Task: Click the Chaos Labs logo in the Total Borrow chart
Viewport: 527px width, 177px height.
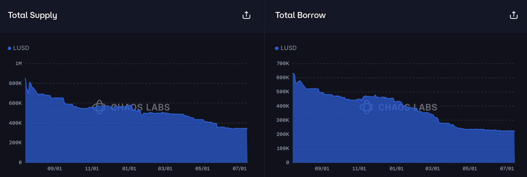Action: pyautogui.click(x=366, y=107)
